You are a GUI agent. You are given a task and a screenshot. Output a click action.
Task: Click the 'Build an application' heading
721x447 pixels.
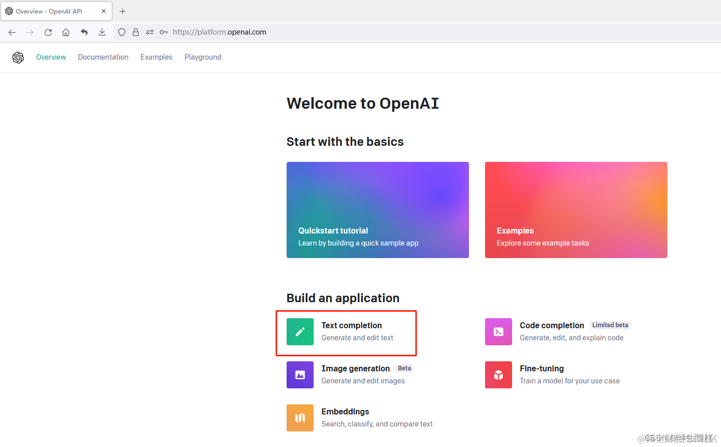(x=343, y=298)
